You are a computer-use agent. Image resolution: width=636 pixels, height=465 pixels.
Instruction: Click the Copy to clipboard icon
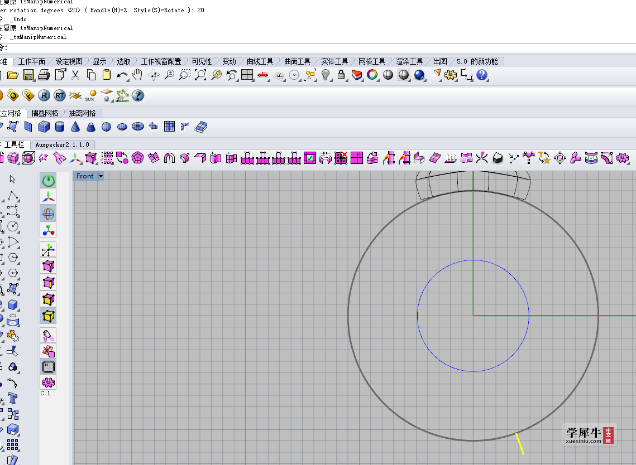[x=91, y=75]
